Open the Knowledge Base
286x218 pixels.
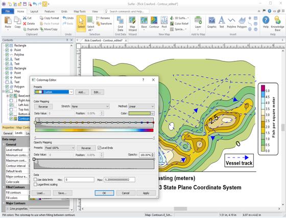(x=277, y=24)
